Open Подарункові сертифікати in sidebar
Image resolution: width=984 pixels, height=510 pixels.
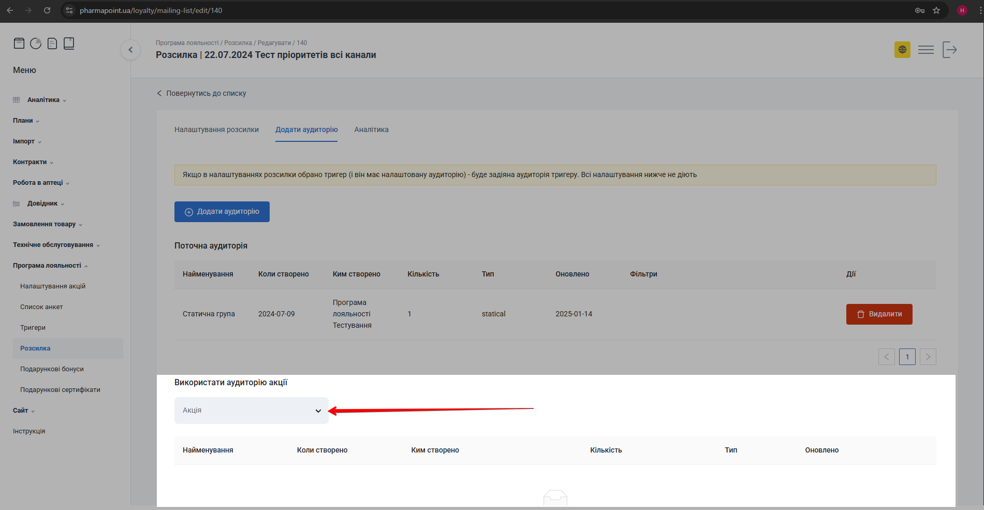coord(60,390)
